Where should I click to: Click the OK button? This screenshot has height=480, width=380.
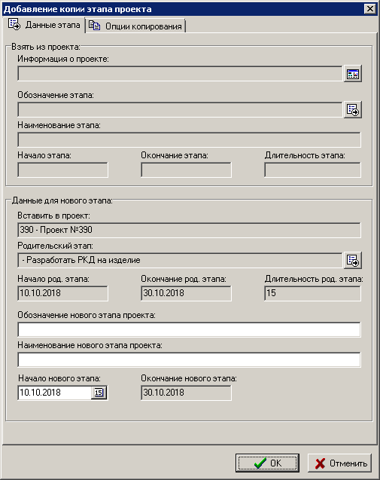pyautogui.click(x=267, y=463)
